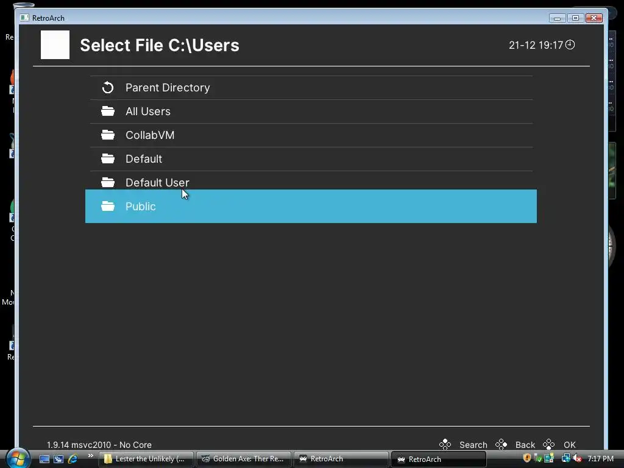Image resolution: width=624 pixels, height=468 pixels.
Task: Close the RetroArch window
Action: click(x=594, y=18)
